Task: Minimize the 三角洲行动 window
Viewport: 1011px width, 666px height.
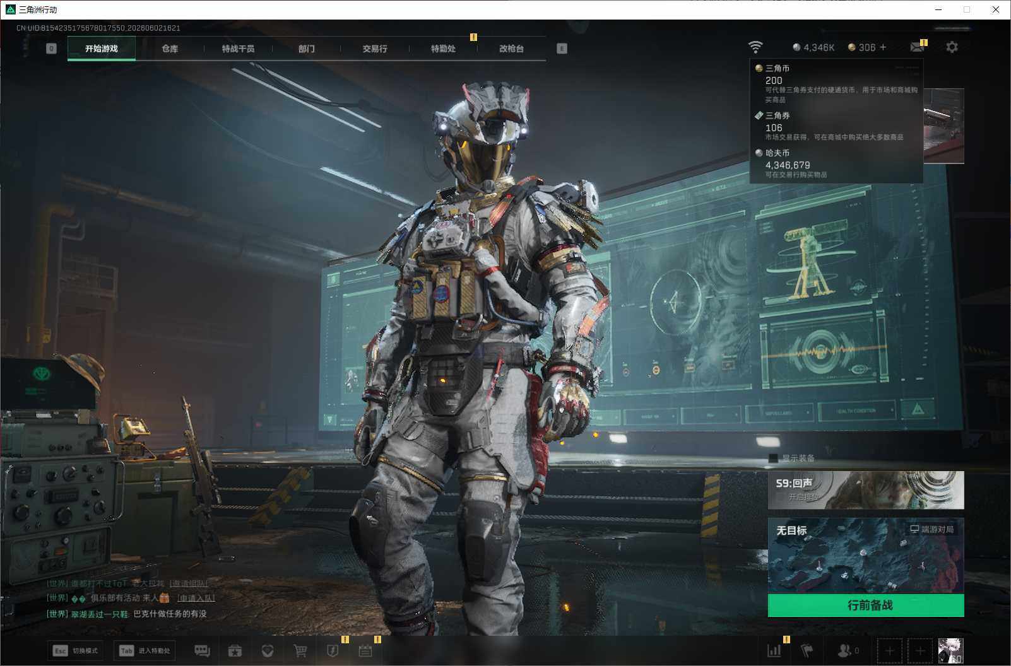Action: [x=938, y=9]
